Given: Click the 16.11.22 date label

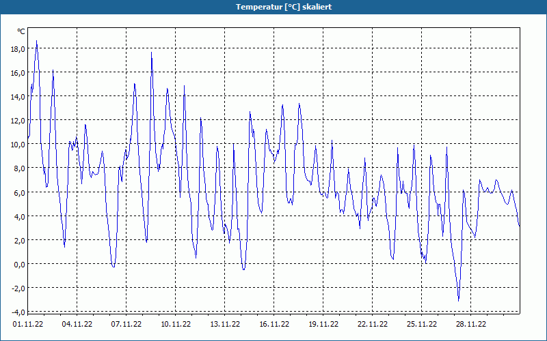Looking at the screenshot, I should tap(274, 324).
